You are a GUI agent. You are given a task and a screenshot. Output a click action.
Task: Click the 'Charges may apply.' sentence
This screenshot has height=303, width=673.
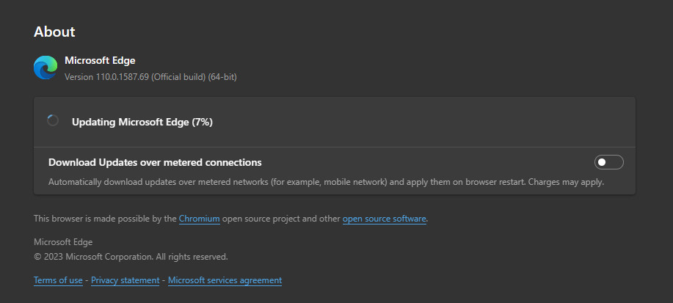[566, 182]
